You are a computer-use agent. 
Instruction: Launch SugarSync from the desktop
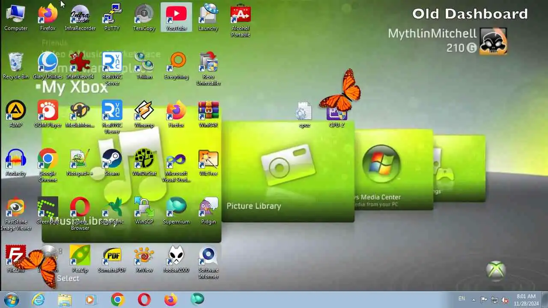tap(112, 211)
